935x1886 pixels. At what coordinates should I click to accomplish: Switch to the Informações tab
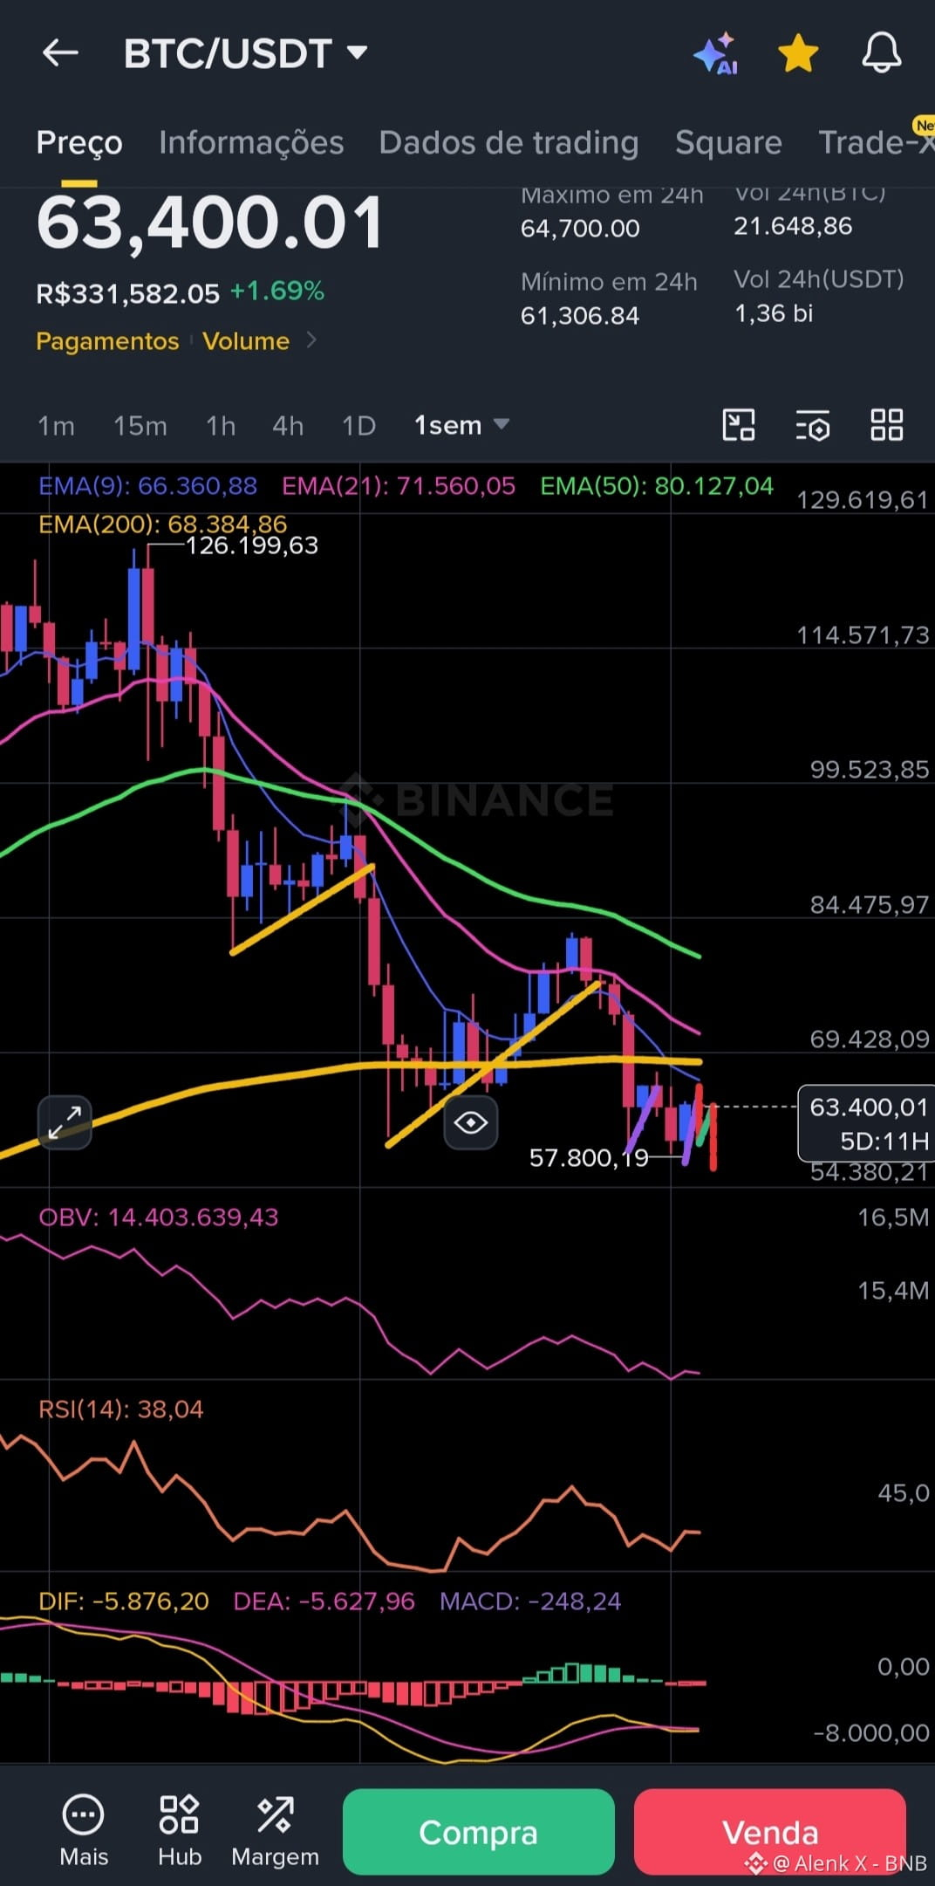(x=251, y=142)
